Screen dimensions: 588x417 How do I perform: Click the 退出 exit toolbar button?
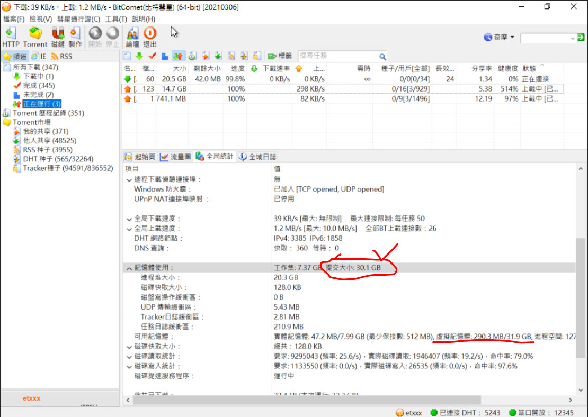coord(149,37)
